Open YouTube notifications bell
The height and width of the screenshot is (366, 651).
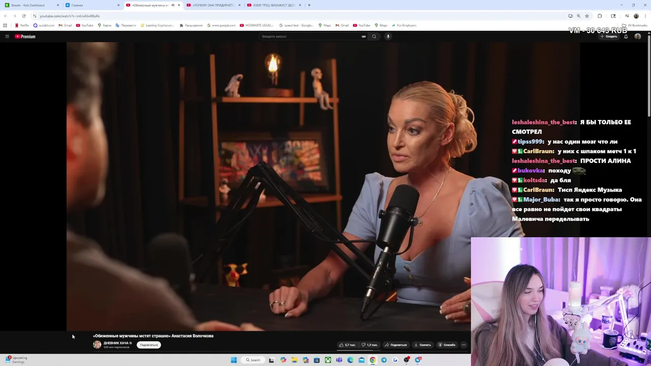[x=626, y=37]
